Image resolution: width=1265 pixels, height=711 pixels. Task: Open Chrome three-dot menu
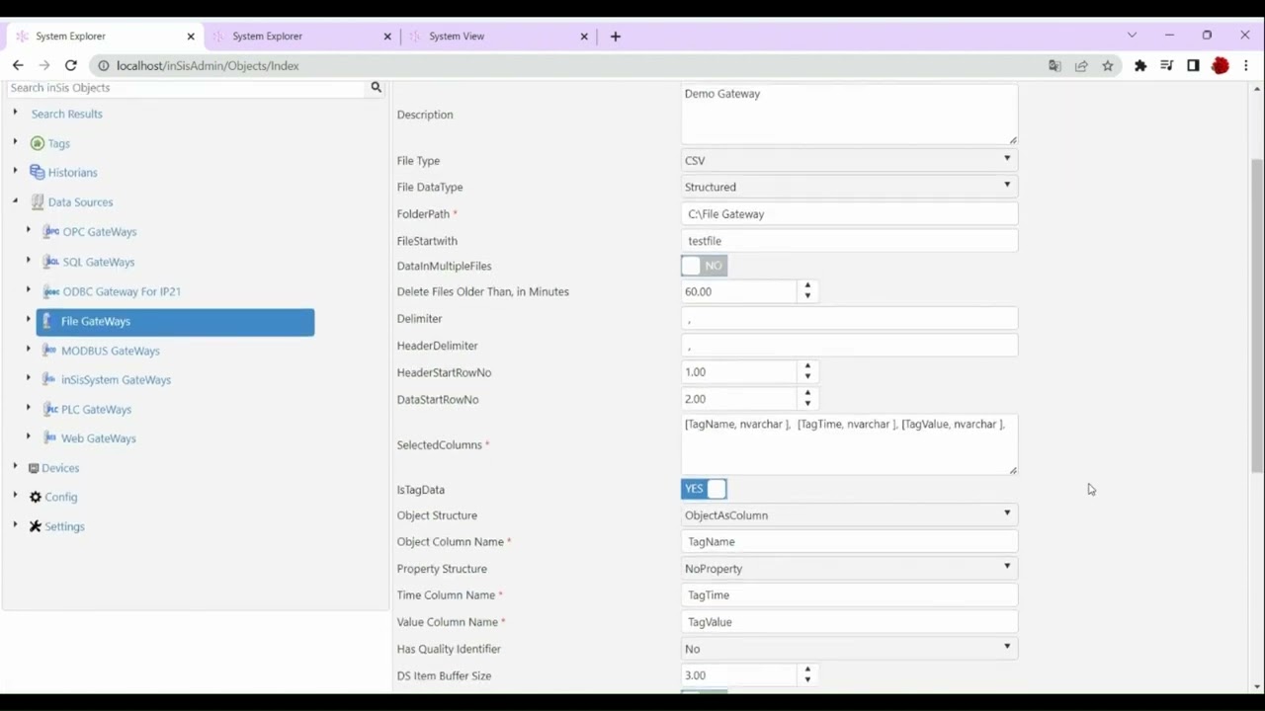click(1246, 65)
